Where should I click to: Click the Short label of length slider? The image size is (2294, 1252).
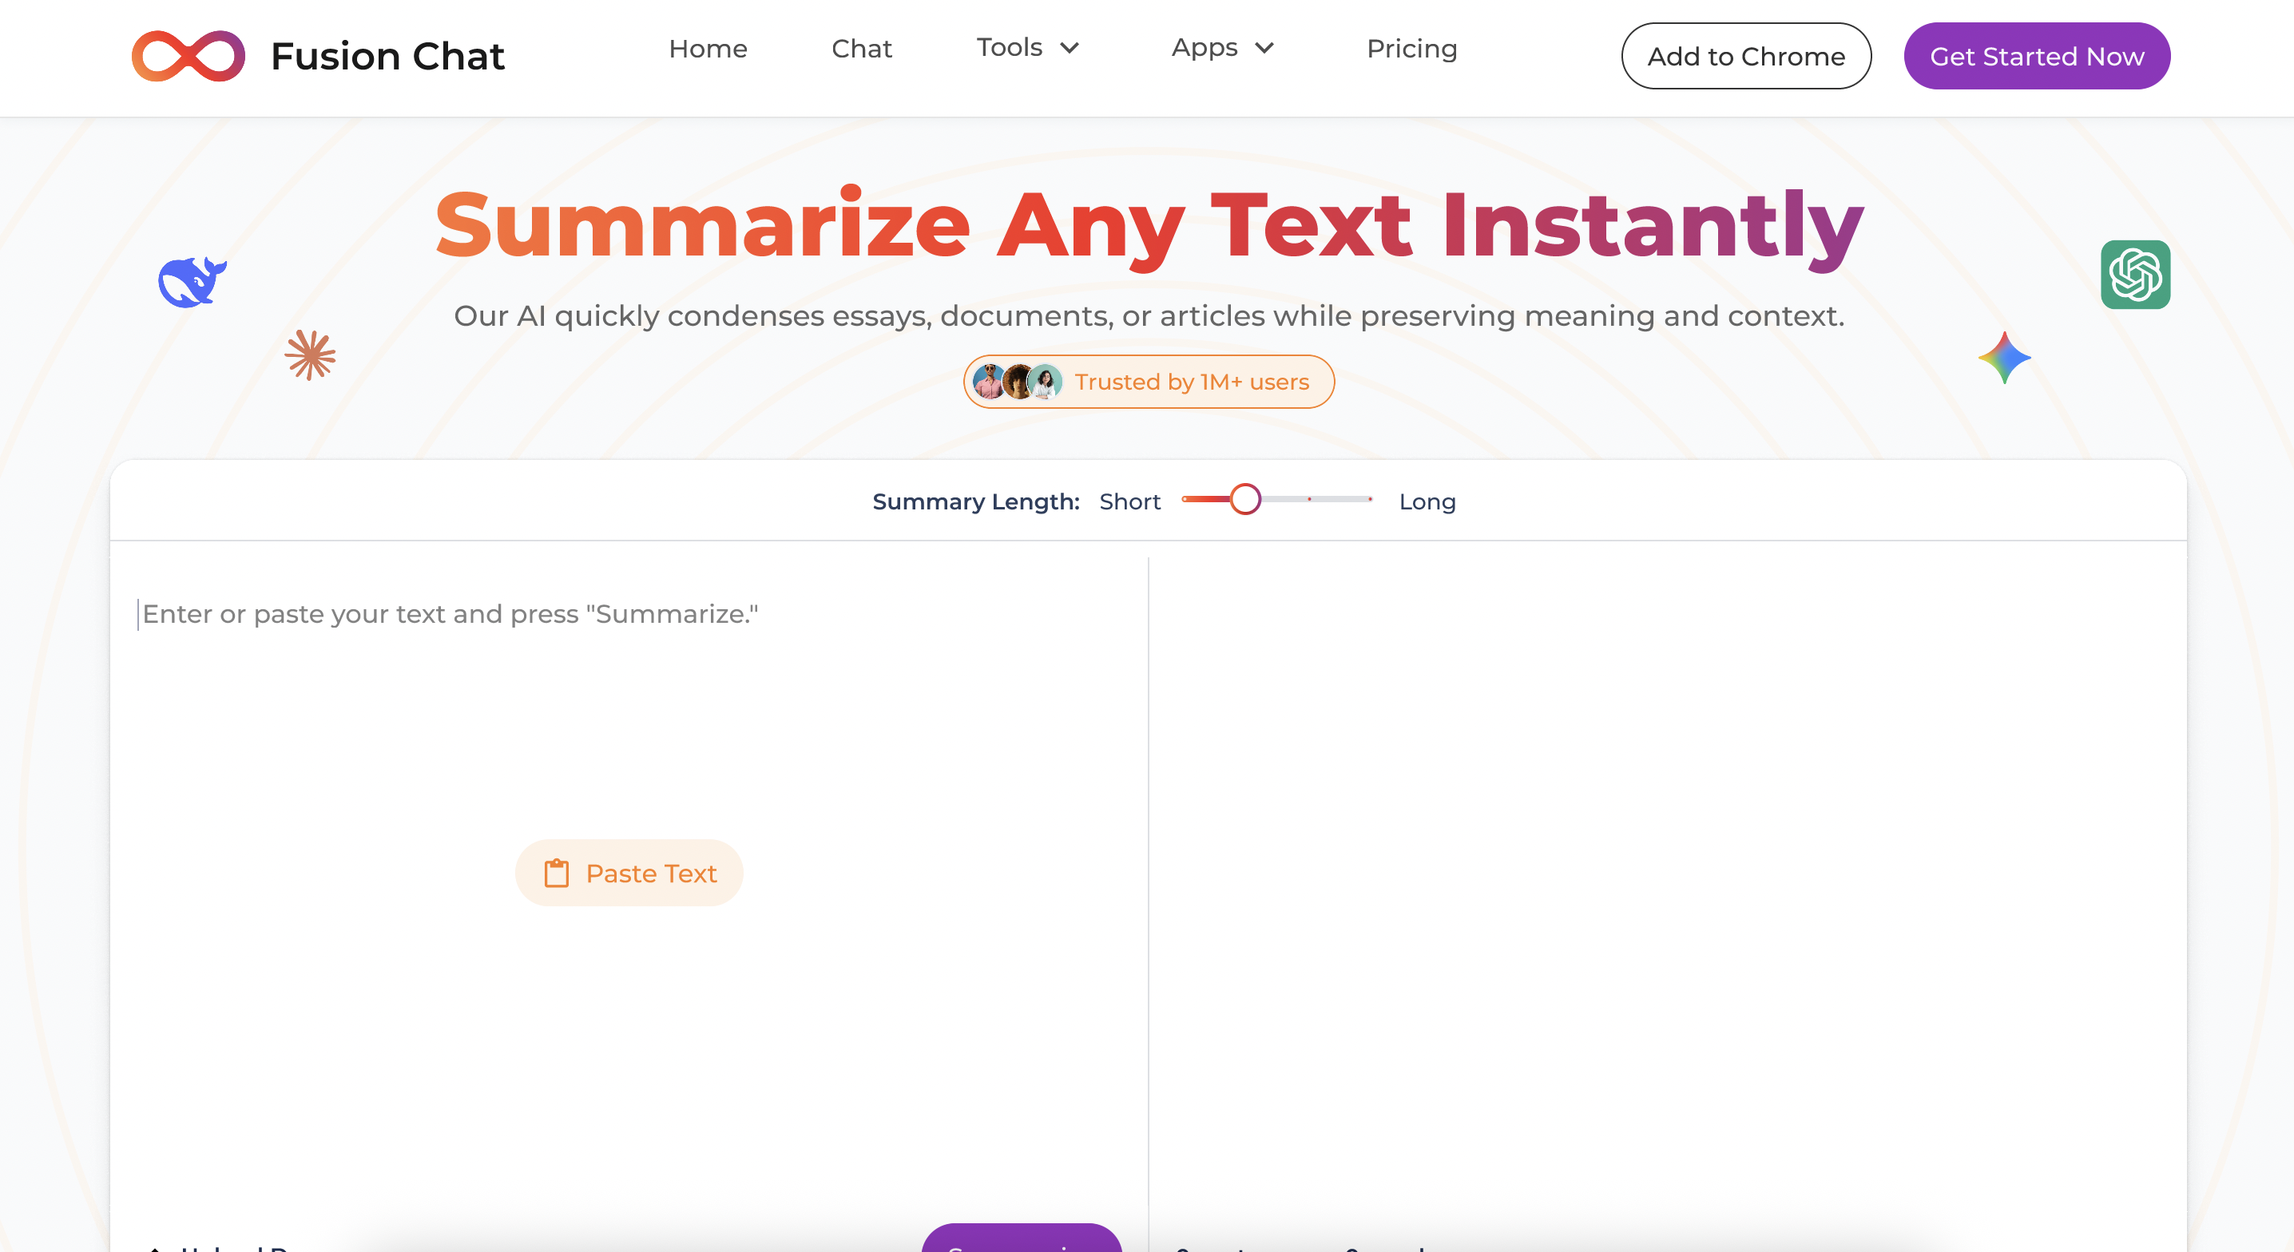(x=1129, y=501)
